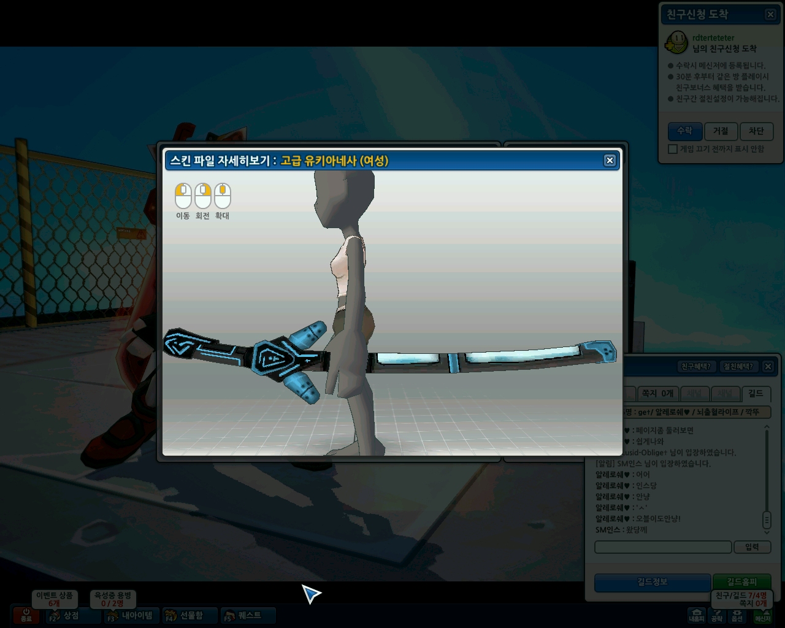Image resolution: width=785 pixels, height=628 pixels.
Task: Click the 확대 (zoom) mouse icon
Action: pos(222,196)
